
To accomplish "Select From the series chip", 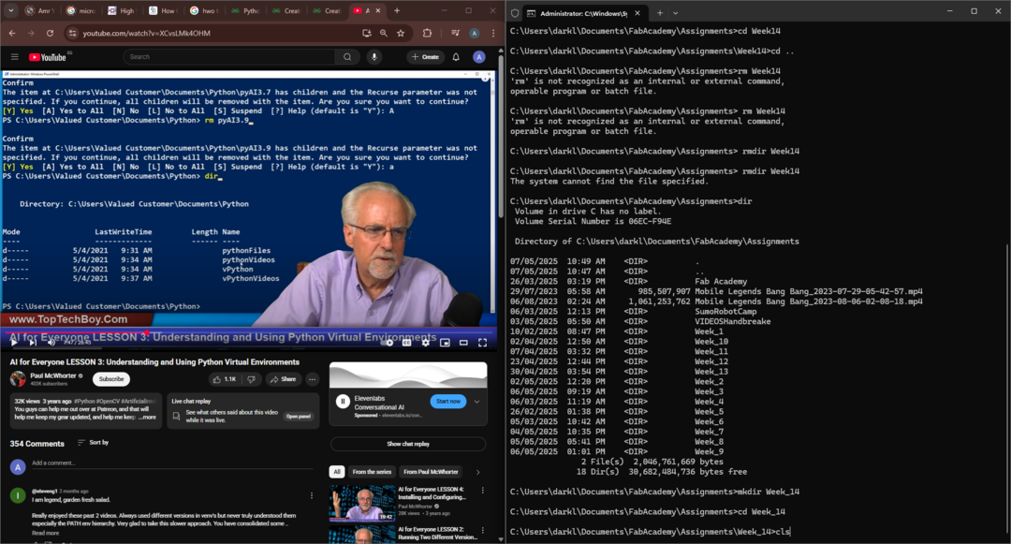I will (x=372, y=472).
